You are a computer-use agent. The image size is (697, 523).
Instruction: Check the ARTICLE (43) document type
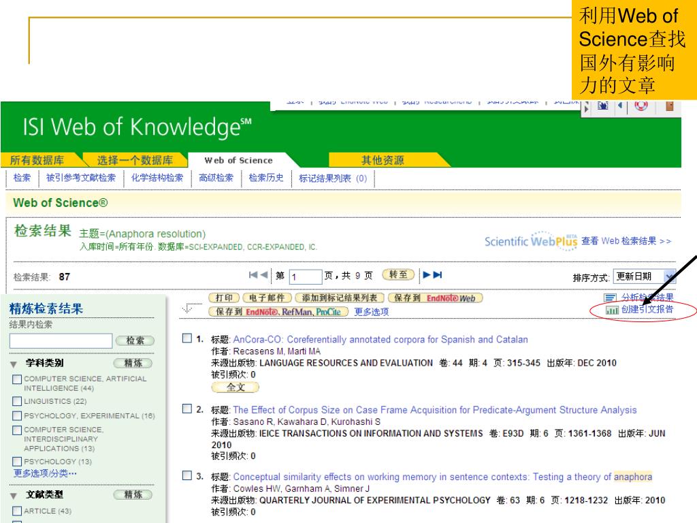(17, 511)
